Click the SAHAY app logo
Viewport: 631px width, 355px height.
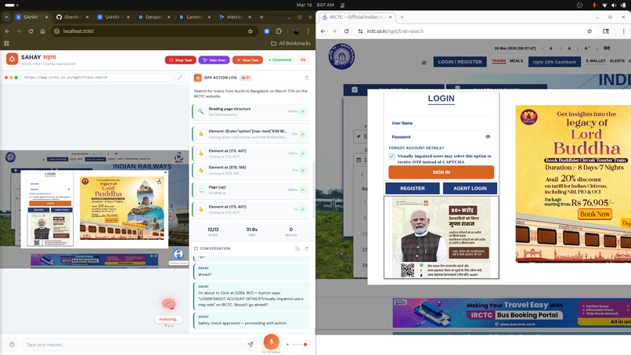[12, 60]
